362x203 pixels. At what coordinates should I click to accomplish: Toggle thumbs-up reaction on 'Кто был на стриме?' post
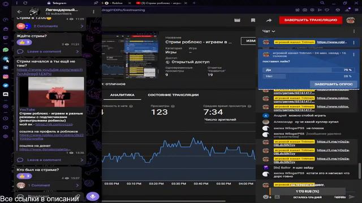coord(24,176)
